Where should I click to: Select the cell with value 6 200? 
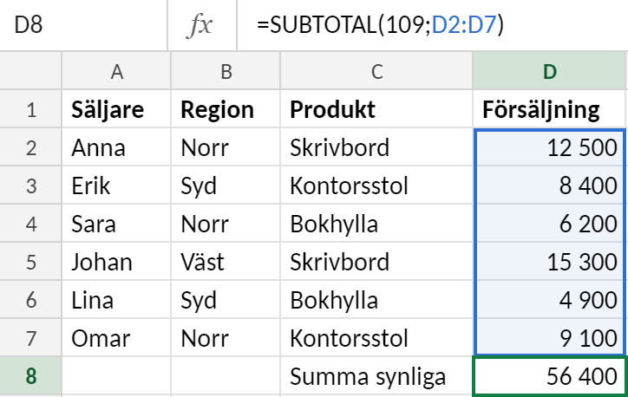pos(550,224)
